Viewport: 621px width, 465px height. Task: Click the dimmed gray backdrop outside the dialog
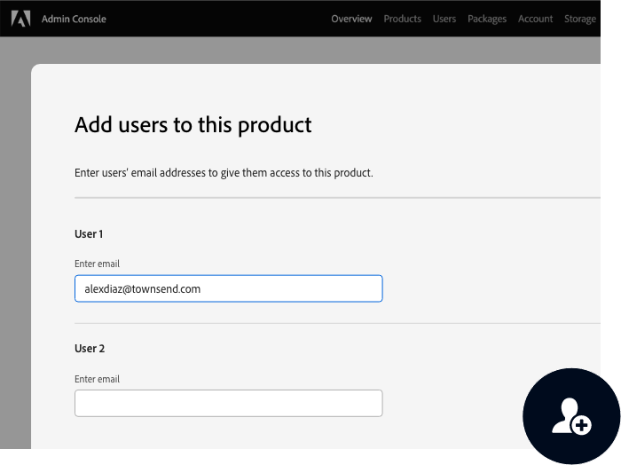(15, 222)
